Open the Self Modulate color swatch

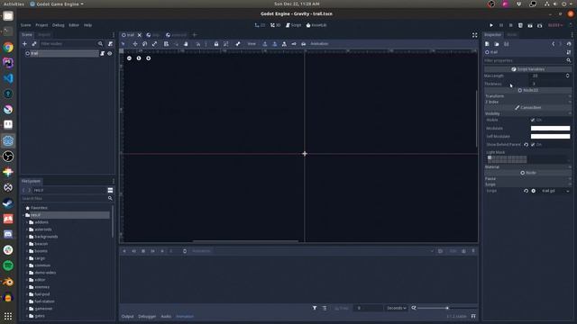(551, 136)
